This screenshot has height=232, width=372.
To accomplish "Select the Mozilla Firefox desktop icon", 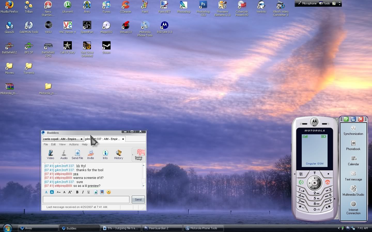I will point(9,7).
